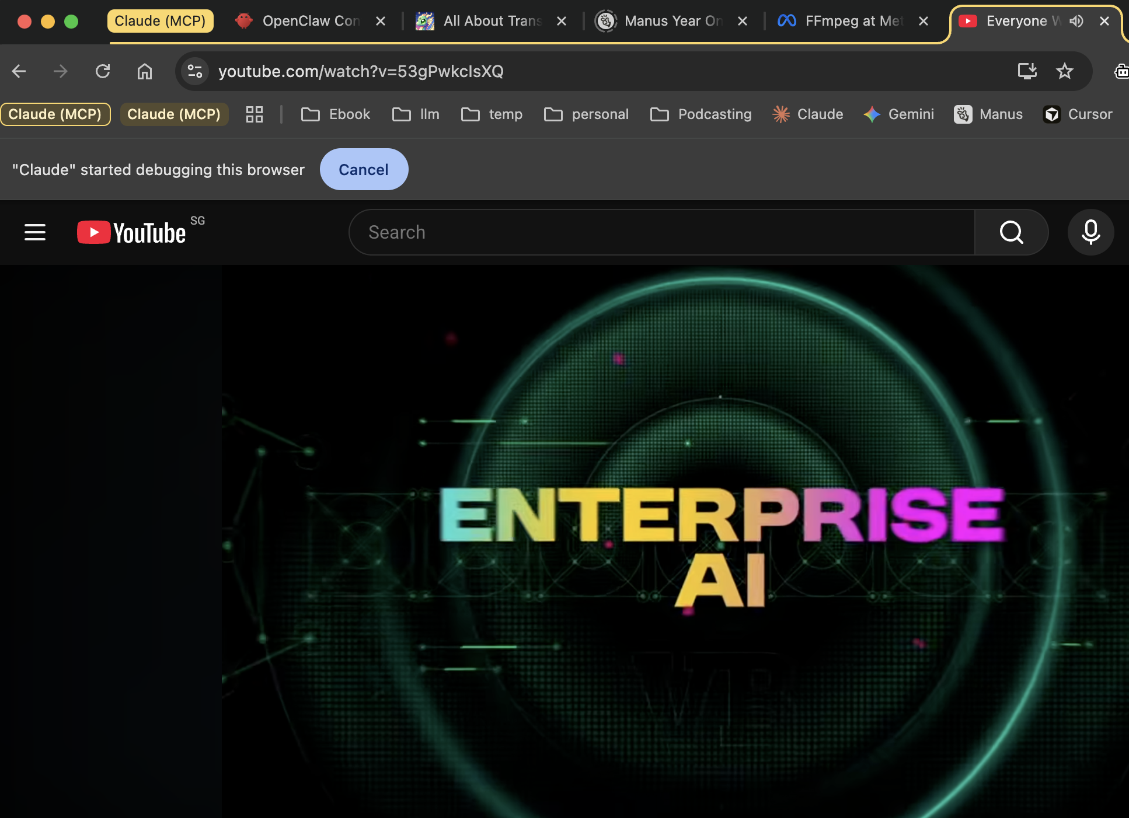Bookmark this page with star icon
The height and width of the screenshot is (818, 1129).
tap(1065, 71)
